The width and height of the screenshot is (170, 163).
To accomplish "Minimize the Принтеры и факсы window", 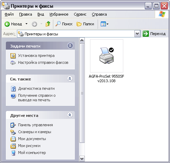I will (x=148, y=6).
